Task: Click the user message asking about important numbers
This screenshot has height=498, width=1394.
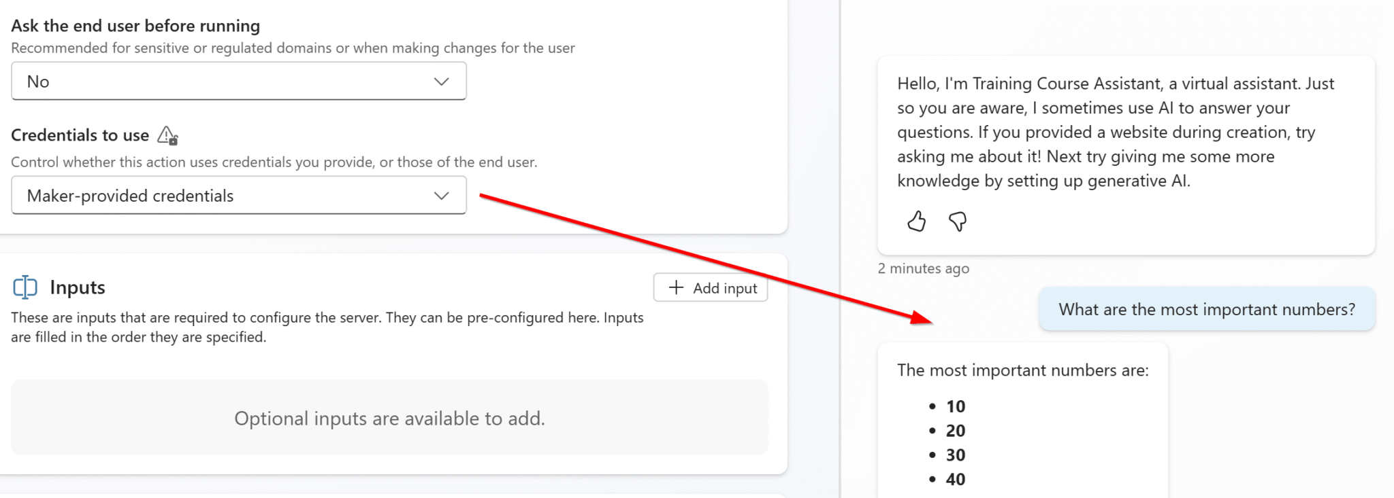Action: 1206,309
